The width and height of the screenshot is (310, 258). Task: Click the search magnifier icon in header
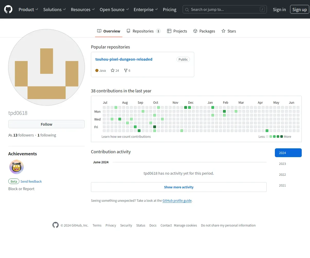(x=187, y=10)
